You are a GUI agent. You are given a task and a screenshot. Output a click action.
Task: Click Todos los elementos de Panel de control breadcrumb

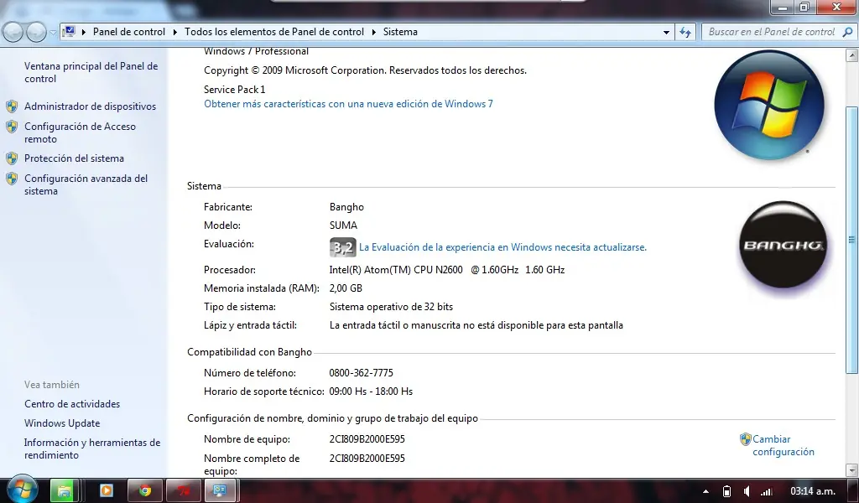pos(274,32)
